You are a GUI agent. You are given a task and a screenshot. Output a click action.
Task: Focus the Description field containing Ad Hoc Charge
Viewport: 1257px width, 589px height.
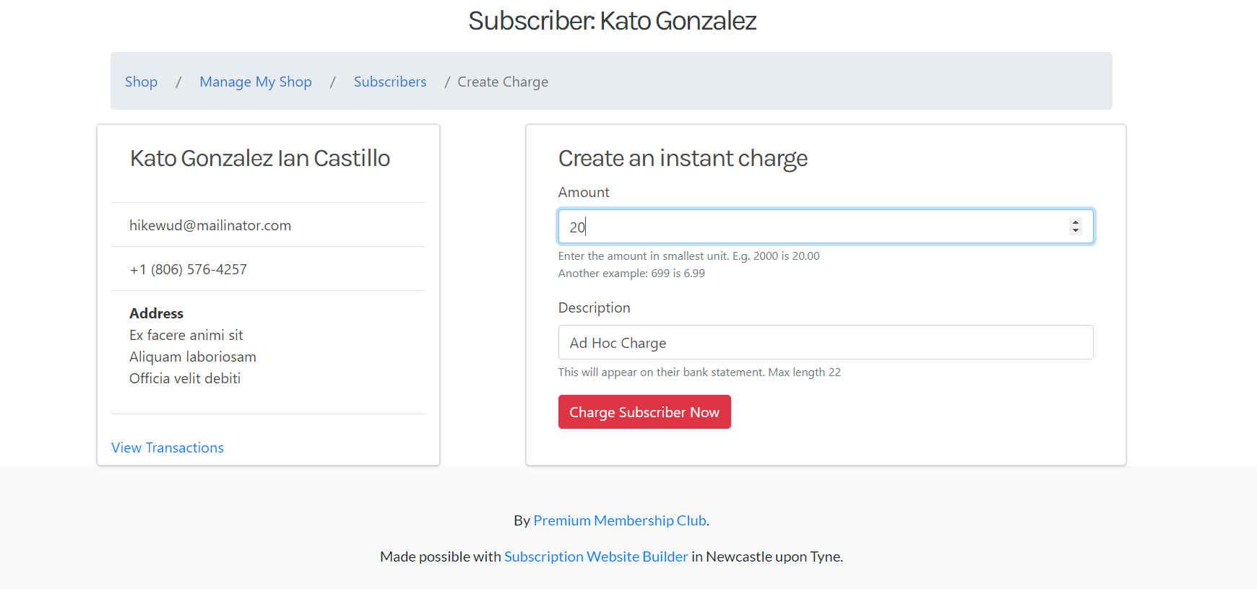(826, 342)
